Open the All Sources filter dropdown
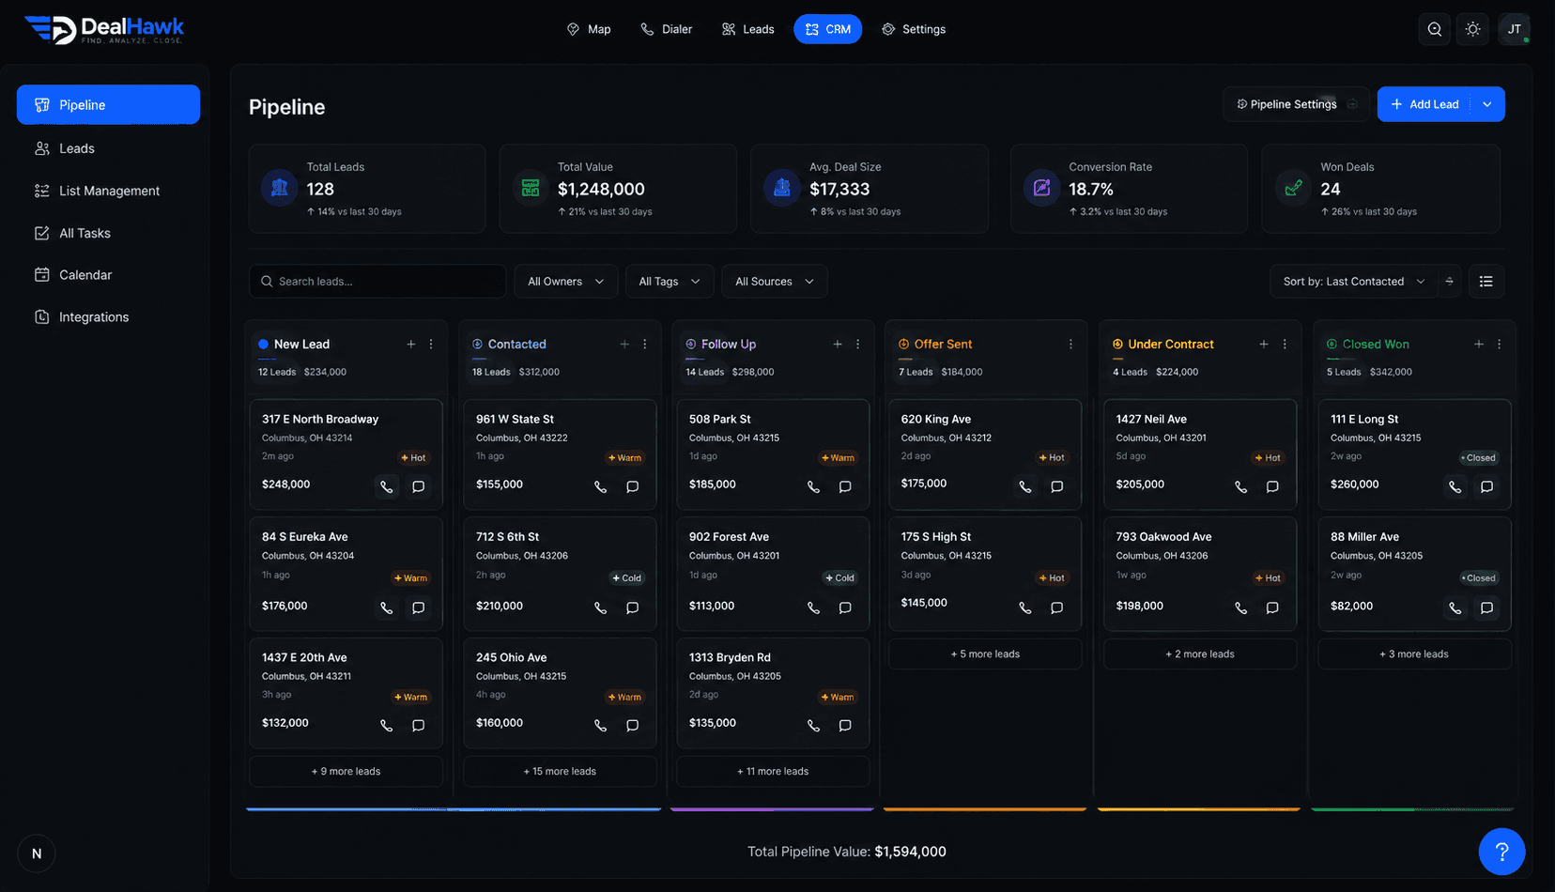Viewport: 1555px width, 892px height. tap(775, 282)
